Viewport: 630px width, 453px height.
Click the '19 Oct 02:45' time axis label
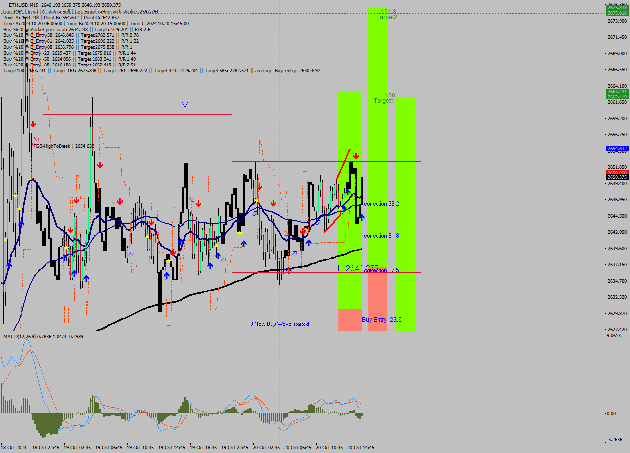click(77, 448)
